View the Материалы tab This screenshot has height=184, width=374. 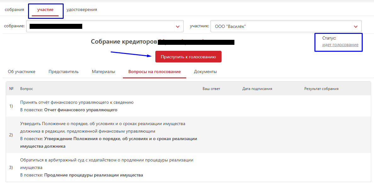pyautogui.click(x=104, y=72)
